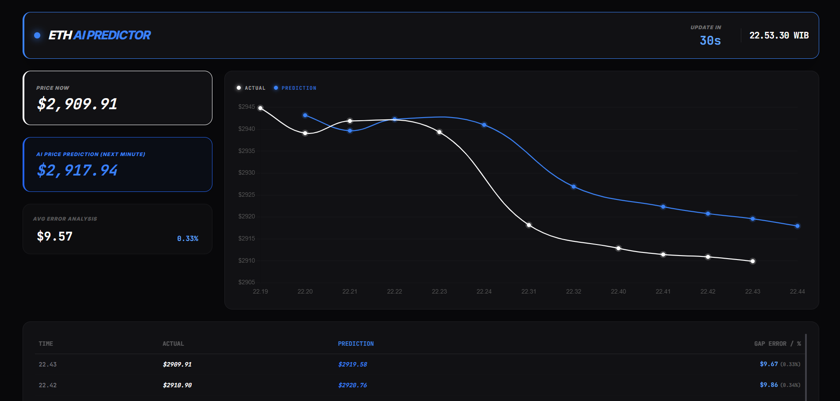
Task: Open the TIME column sorting options
Action: coord(46,343)
